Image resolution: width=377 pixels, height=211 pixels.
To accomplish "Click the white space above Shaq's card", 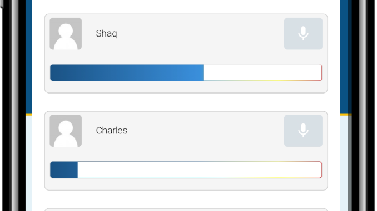I will click(186, 7).
